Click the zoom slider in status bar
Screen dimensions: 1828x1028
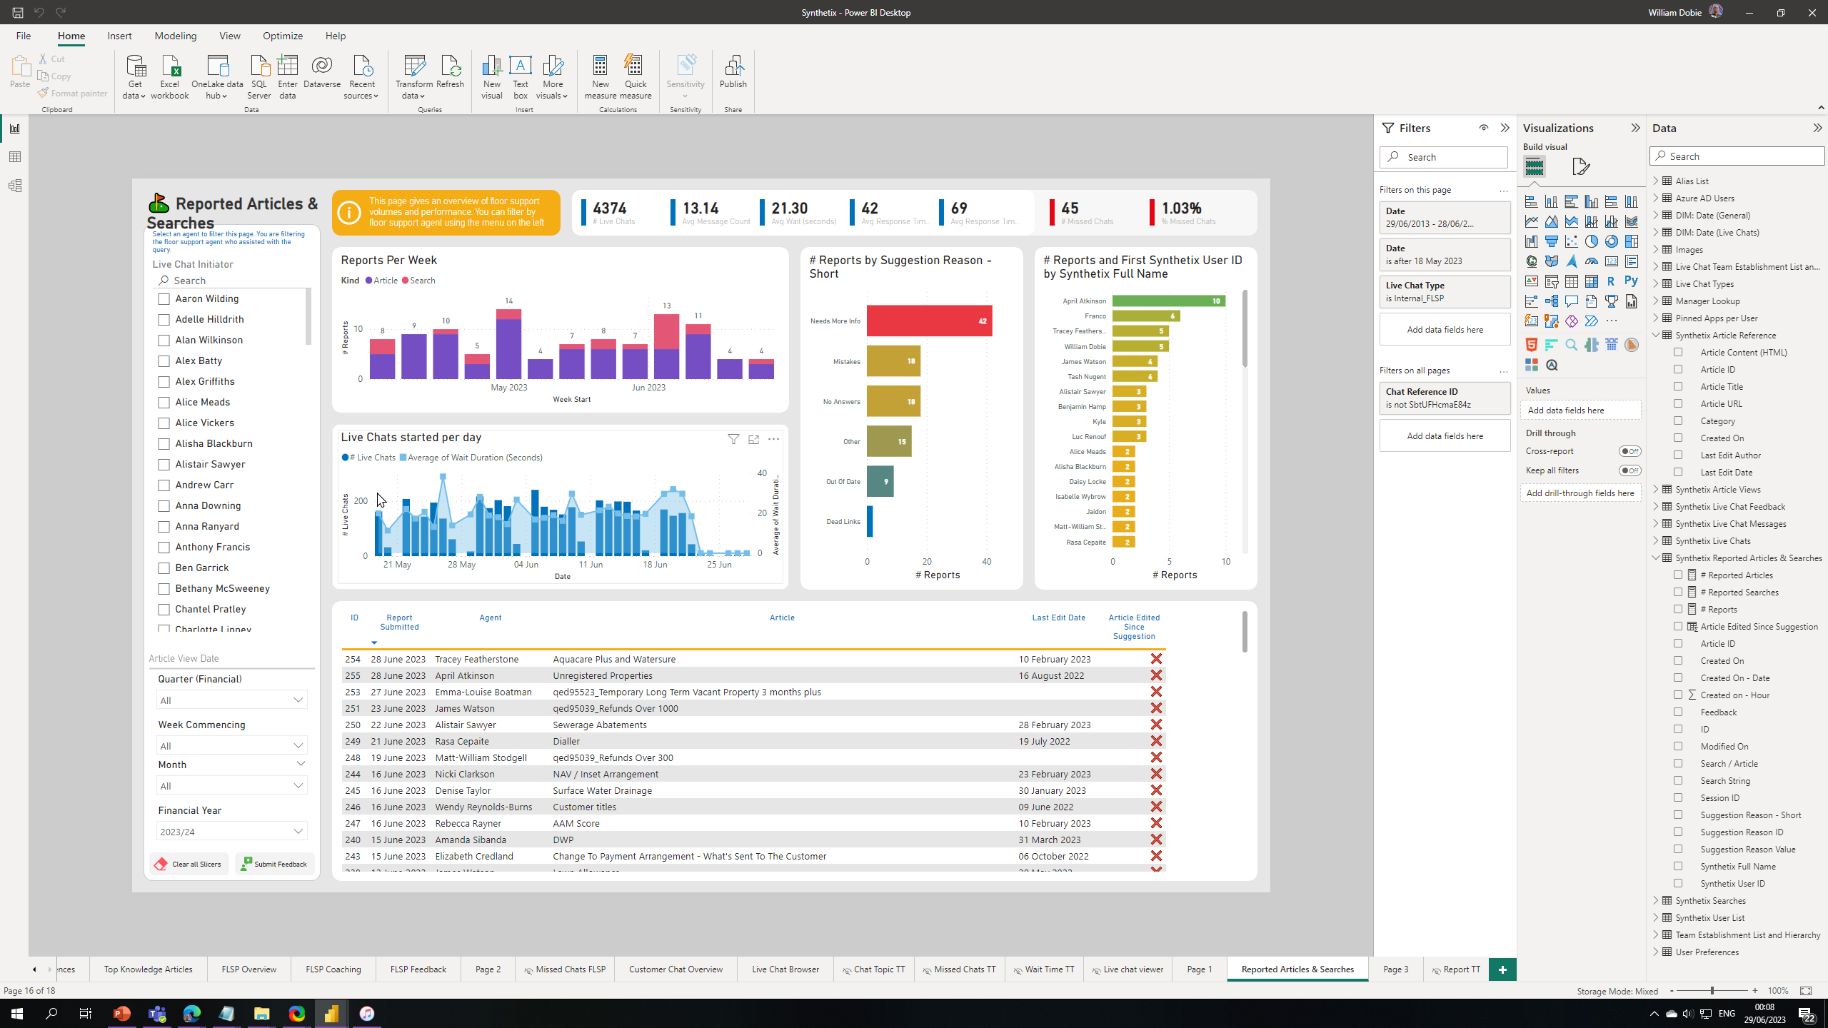coord(1712,990)
